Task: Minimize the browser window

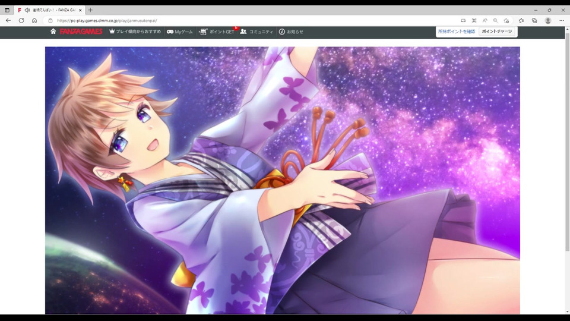Action: coord(536,10)
